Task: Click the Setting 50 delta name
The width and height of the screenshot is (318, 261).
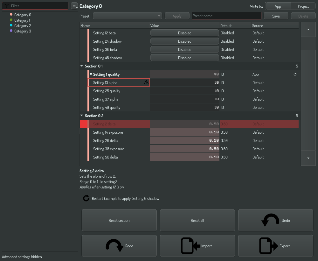Action: (x=105, y=157)
